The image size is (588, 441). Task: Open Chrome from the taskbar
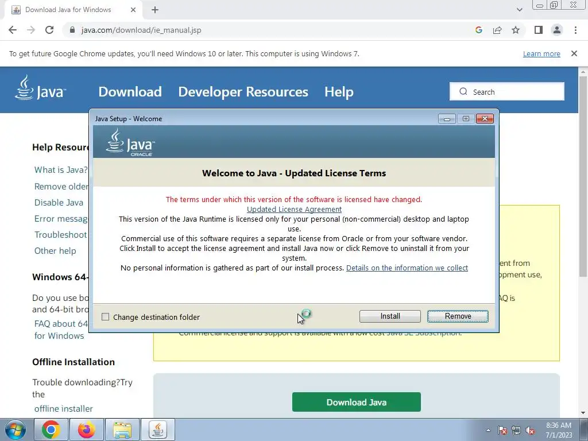[51, 430]
